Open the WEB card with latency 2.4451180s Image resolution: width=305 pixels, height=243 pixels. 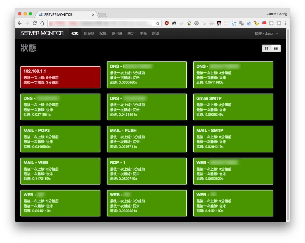[x=233, y=203]
